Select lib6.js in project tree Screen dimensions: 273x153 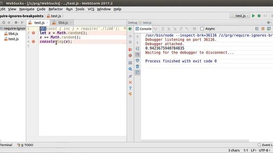pyautogui.click(x=12, y=34)
